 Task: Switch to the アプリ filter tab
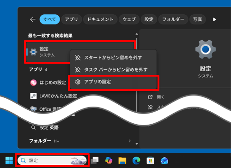(71, 19)
